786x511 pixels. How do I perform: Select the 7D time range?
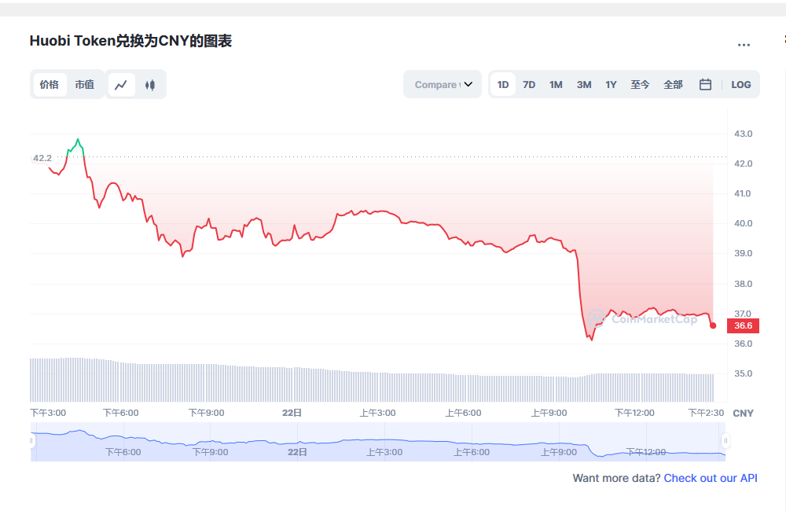coord(529,84)
